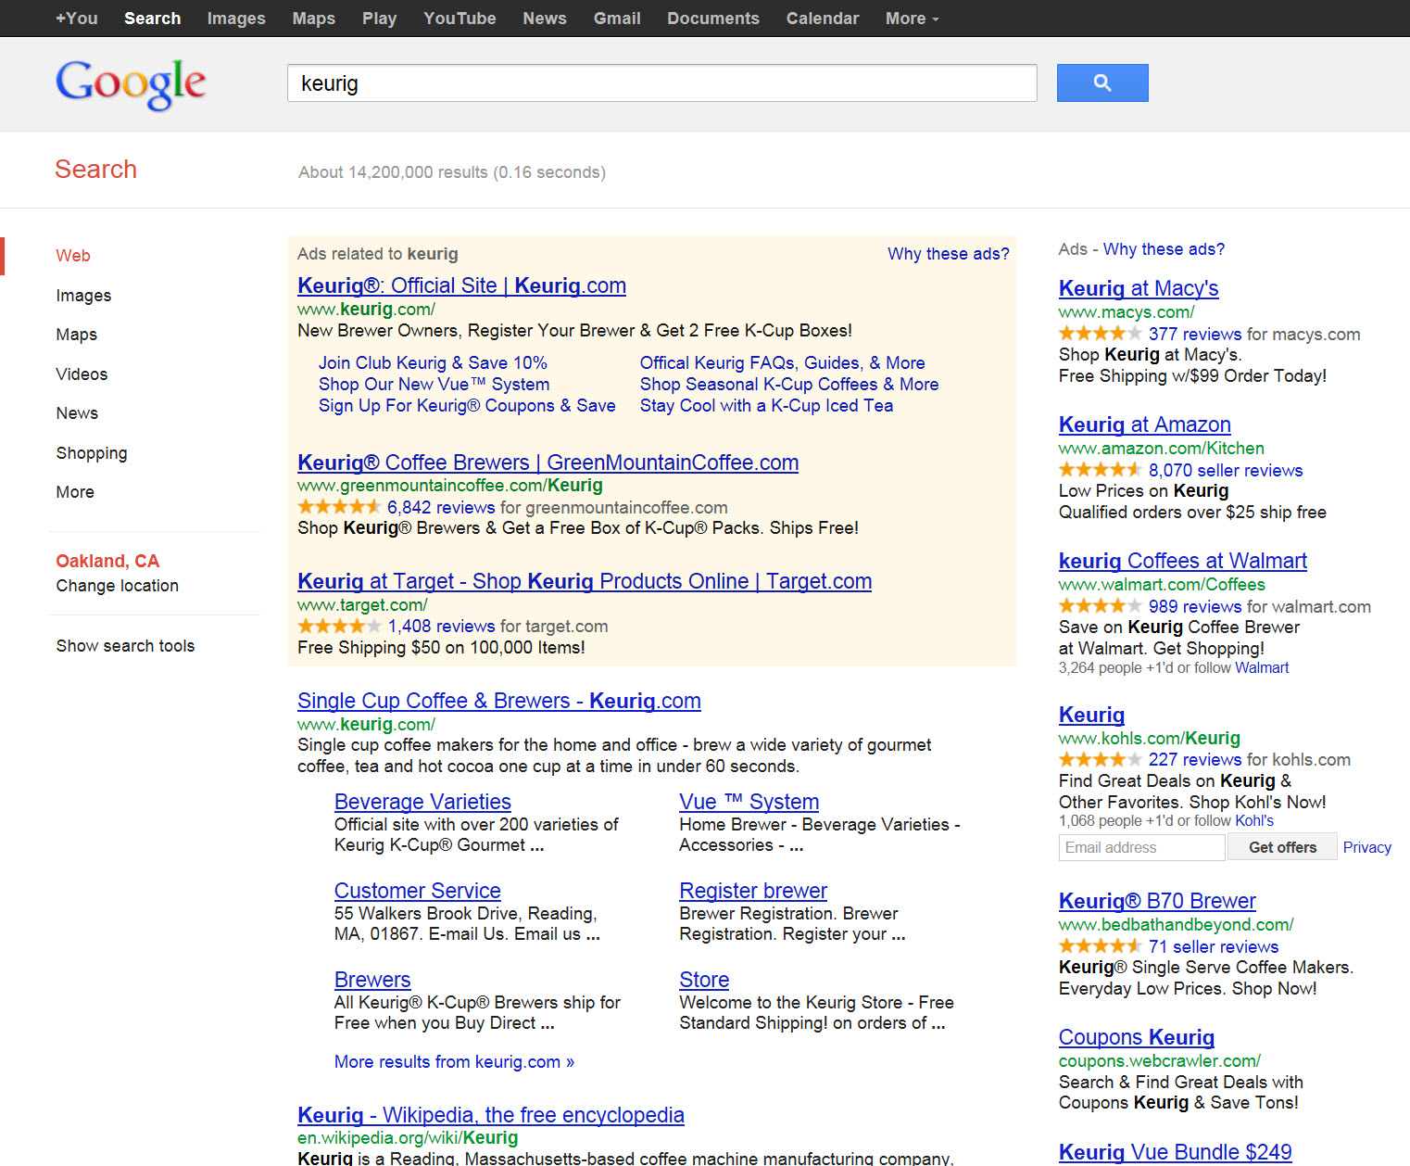Open 71 seller reviews link
The height and width of the screenshot is (1166, 1410).
pyautogui.click(x=1214, y=947)
